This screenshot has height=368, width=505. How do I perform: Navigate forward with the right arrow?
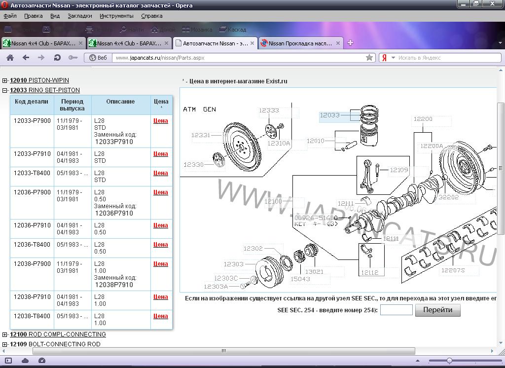pyautogui.click(x=41, y=58)
